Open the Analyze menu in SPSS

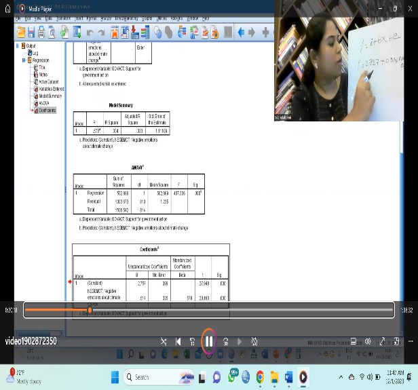click(x=106, y=18)
